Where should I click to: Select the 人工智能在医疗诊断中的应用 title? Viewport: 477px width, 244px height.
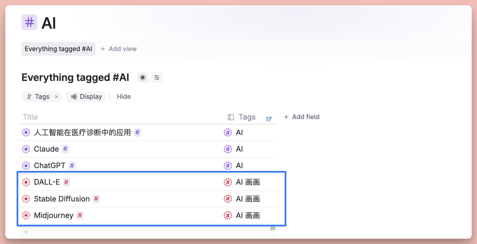pyautogui.click(x=82, y=132)
